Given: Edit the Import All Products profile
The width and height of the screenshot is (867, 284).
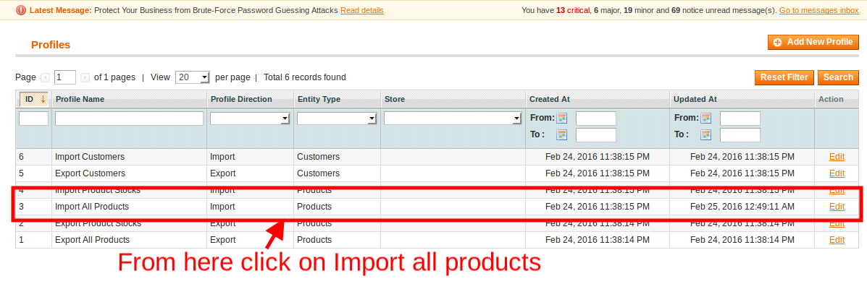Looking at the screenshot, I should pos(837,207).
